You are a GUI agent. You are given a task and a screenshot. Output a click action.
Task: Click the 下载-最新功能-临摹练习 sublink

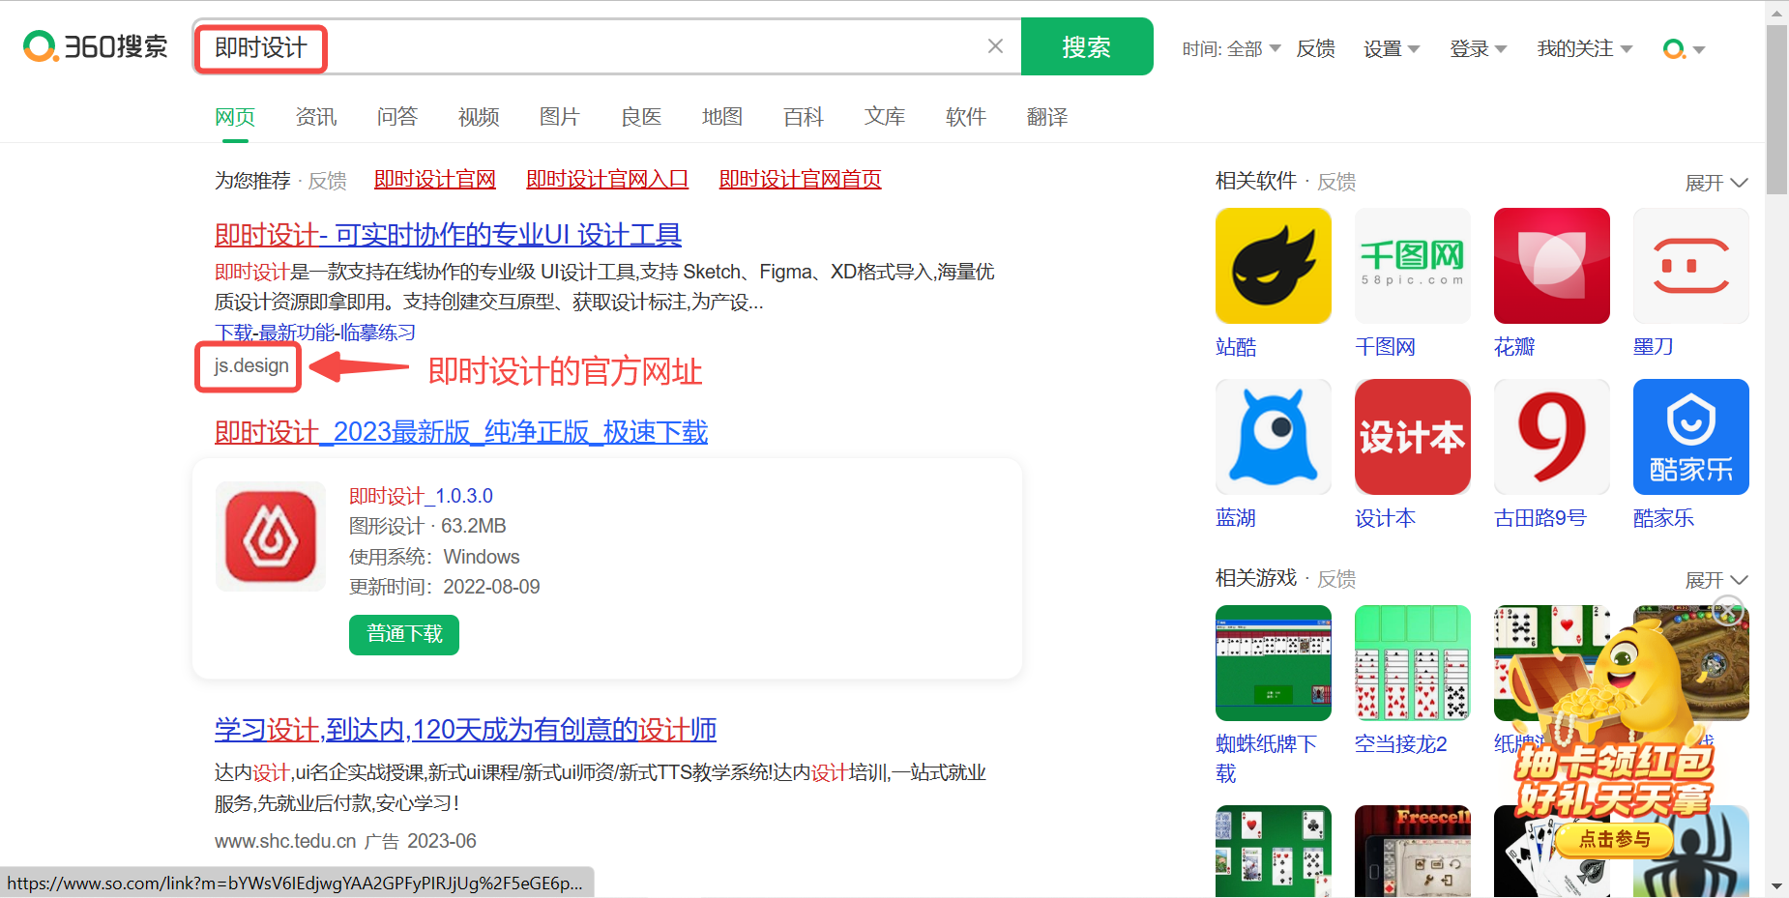(x=315, y=333)
